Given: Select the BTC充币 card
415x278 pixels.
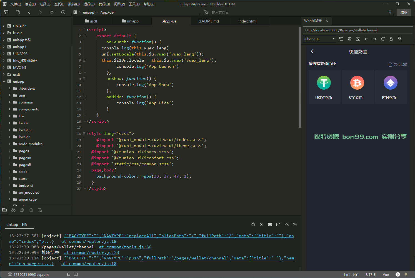Looking at the screenshot, I should [357, 87].
